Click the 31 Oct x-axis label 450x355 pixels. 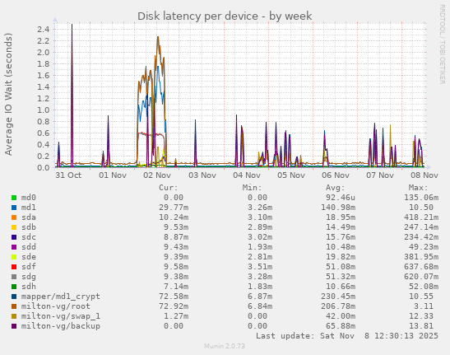[x=68, y=175]
